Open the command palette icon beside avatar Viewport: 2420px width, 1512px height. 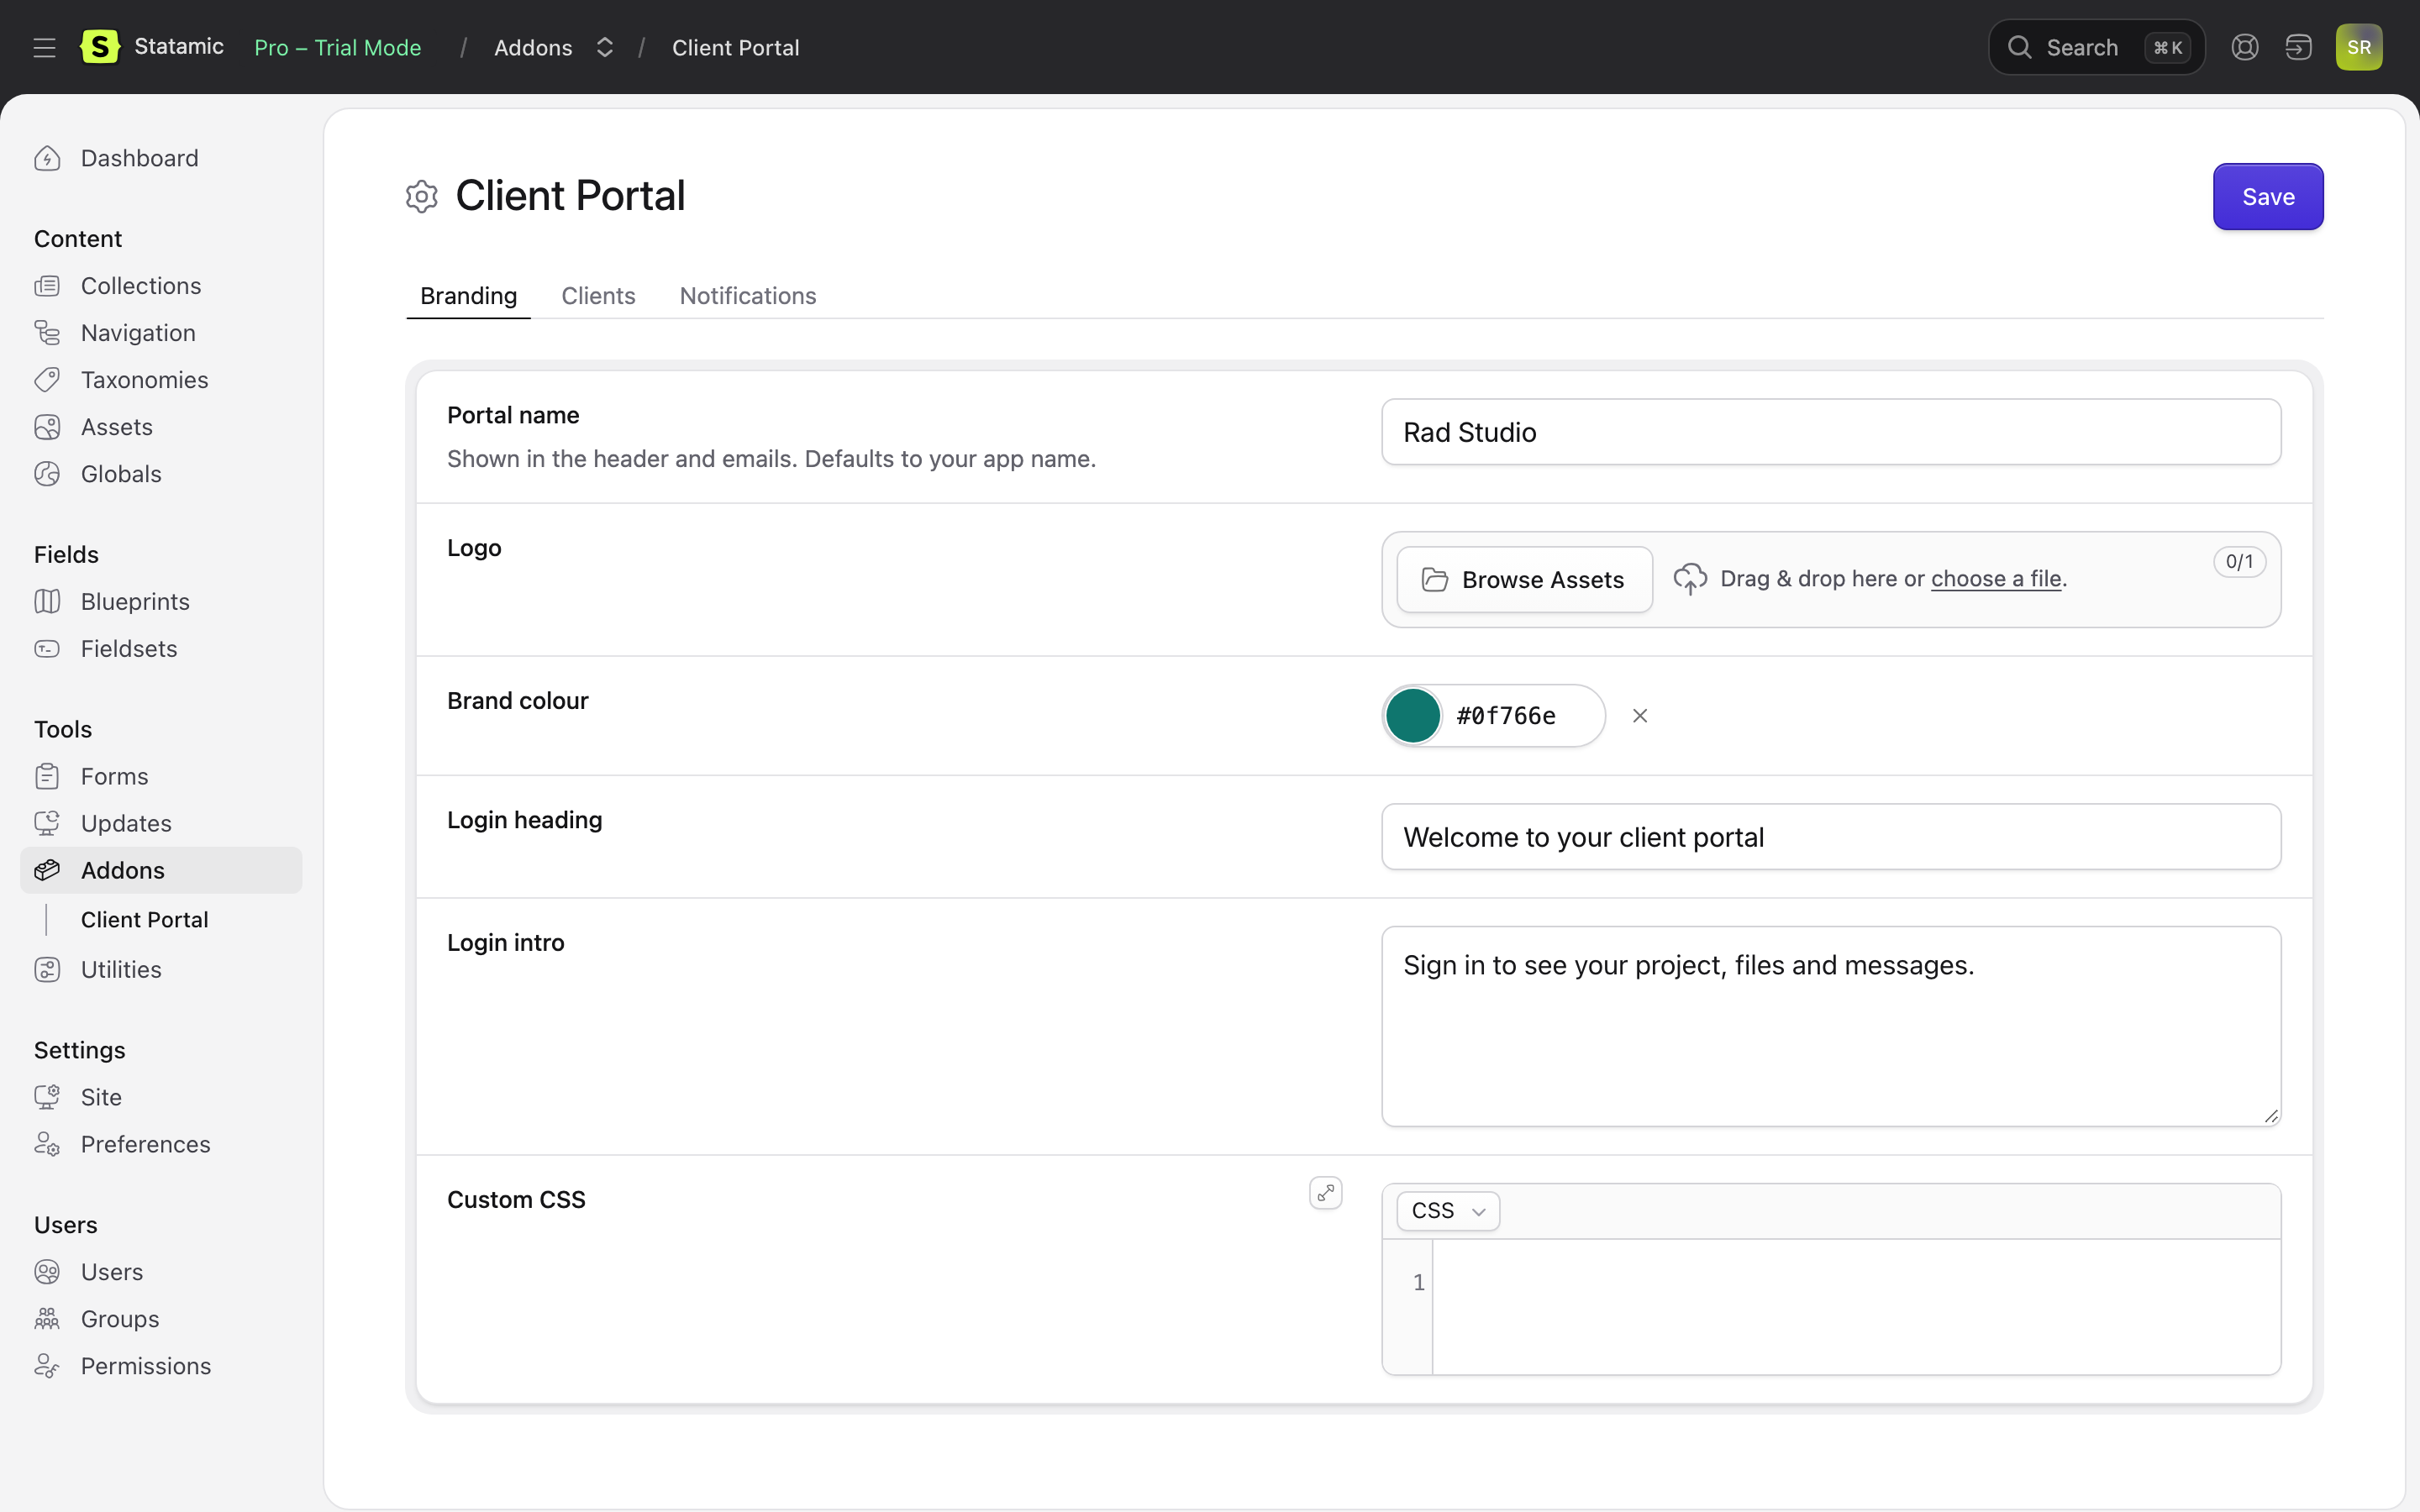tap(2298, 47)
